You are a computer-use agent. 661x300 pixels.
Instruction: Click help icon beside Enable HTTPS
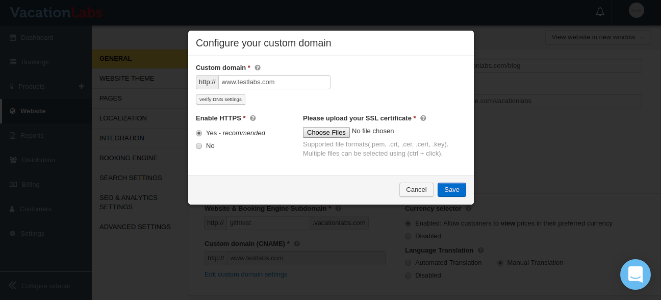253,118
